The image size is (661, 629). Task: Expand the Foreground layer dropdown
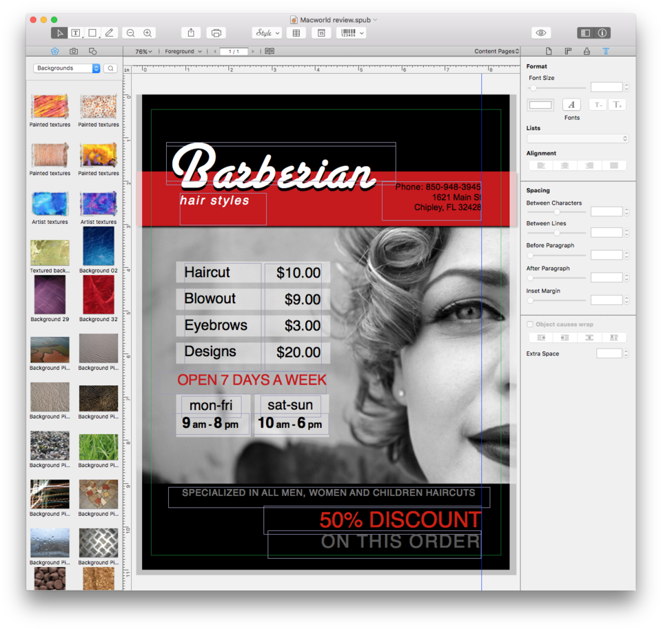pos(183,52)
